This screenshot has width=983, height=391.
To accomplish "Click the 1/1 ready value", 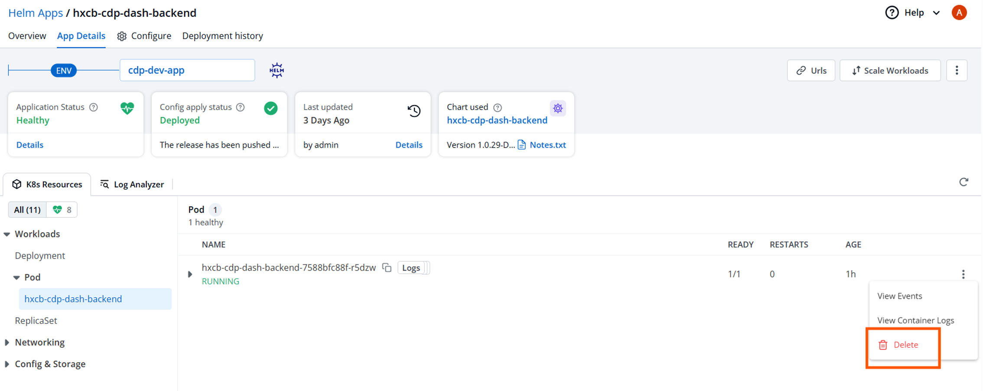I will [x=734, y=274].
